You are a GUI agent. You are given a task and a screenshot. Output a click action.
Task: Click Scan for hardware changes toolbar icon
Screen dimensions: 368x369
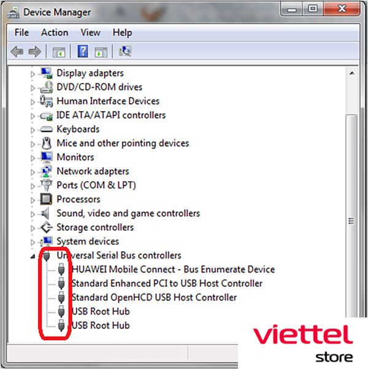(x=125, y=52)
